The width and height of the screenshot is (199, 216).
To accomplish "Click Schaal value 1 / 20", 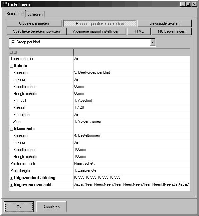I will click(79, 107).
